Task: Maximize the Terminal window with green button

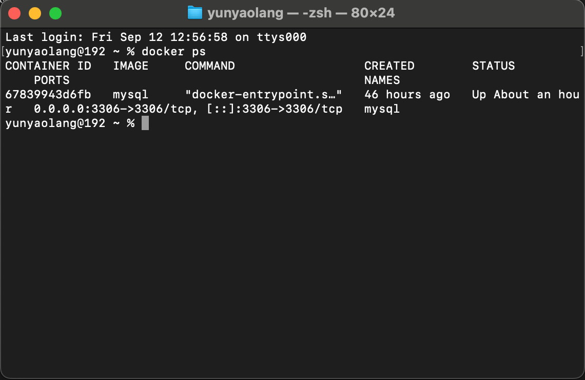Action: click(x=55, y=13)
